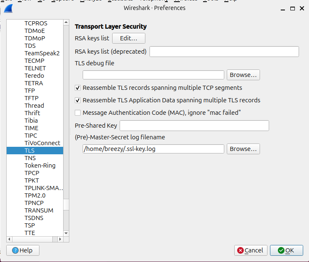Viewport: 309px width, 262px height.
Task: Enable ignore "mac failed" checkbox
Action: (x=78, y=113)
